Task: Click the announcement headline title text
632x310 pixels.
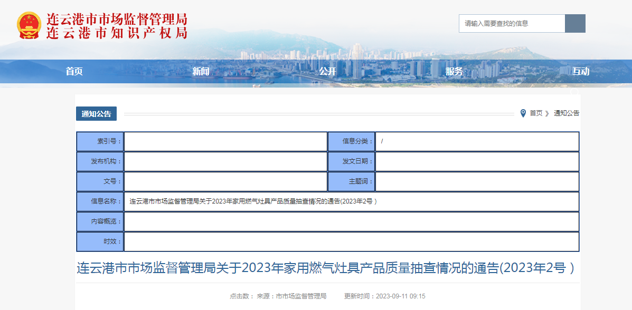Action: point(325,268)
